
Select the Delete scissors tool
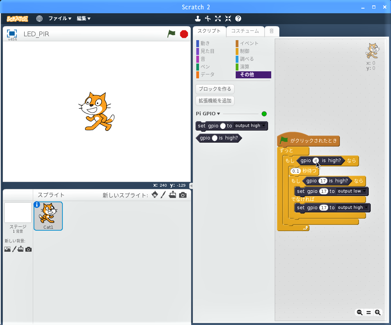[x=208, y=18]
